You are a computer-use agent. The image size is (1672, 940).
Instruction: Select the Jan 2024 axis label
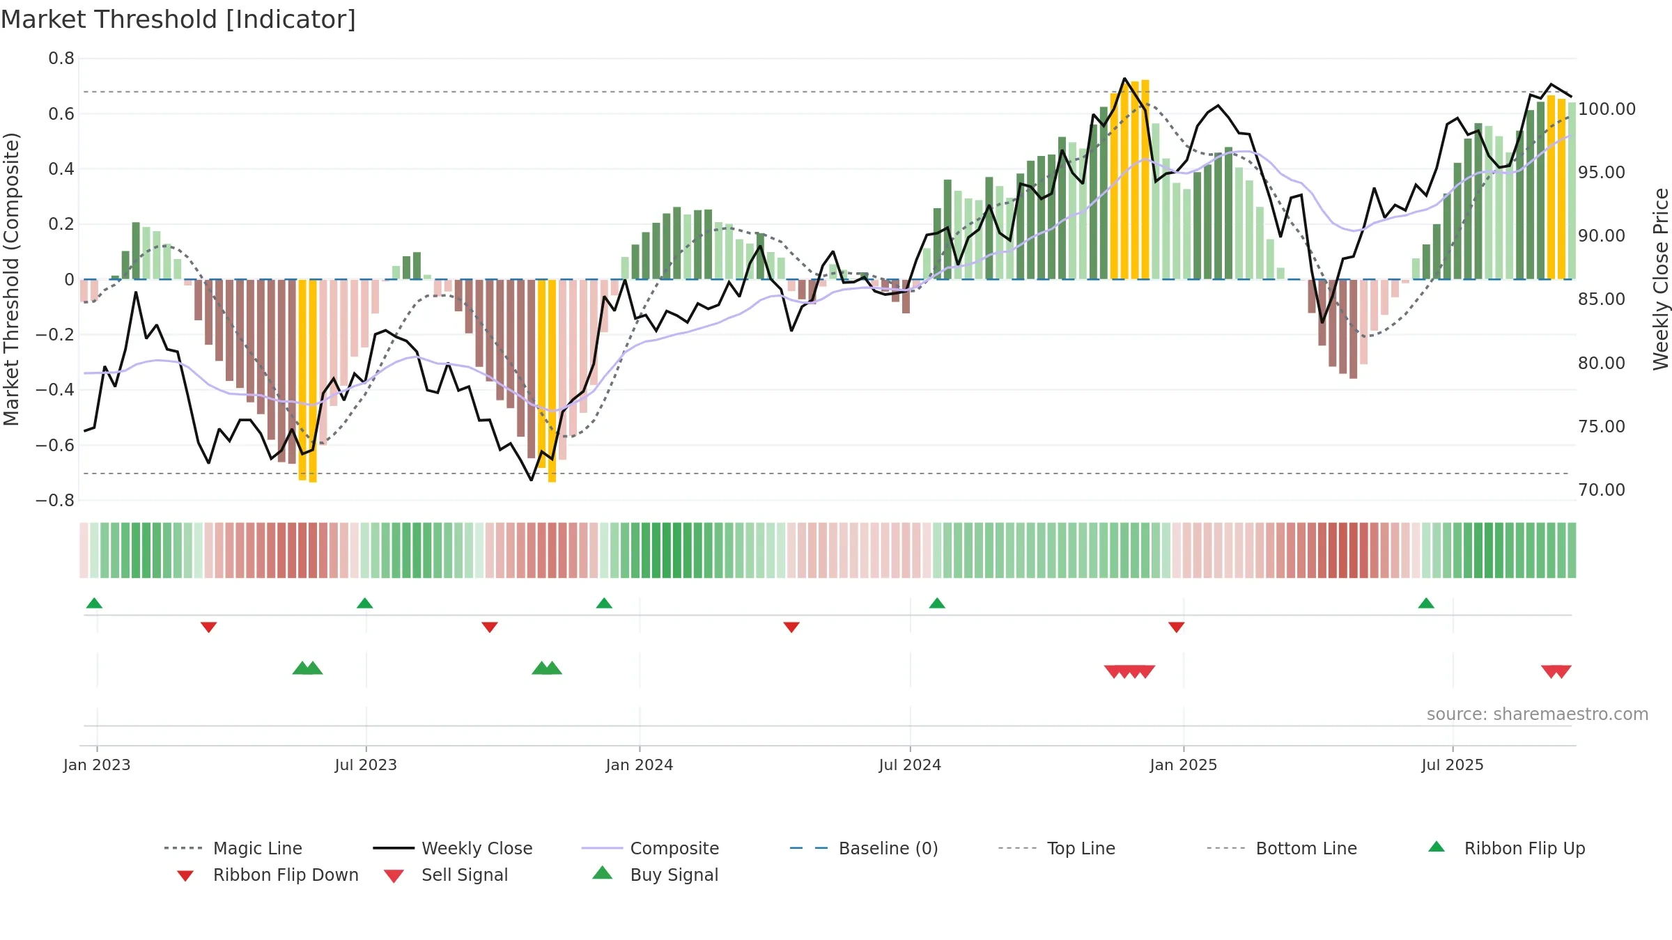(640, 765)
